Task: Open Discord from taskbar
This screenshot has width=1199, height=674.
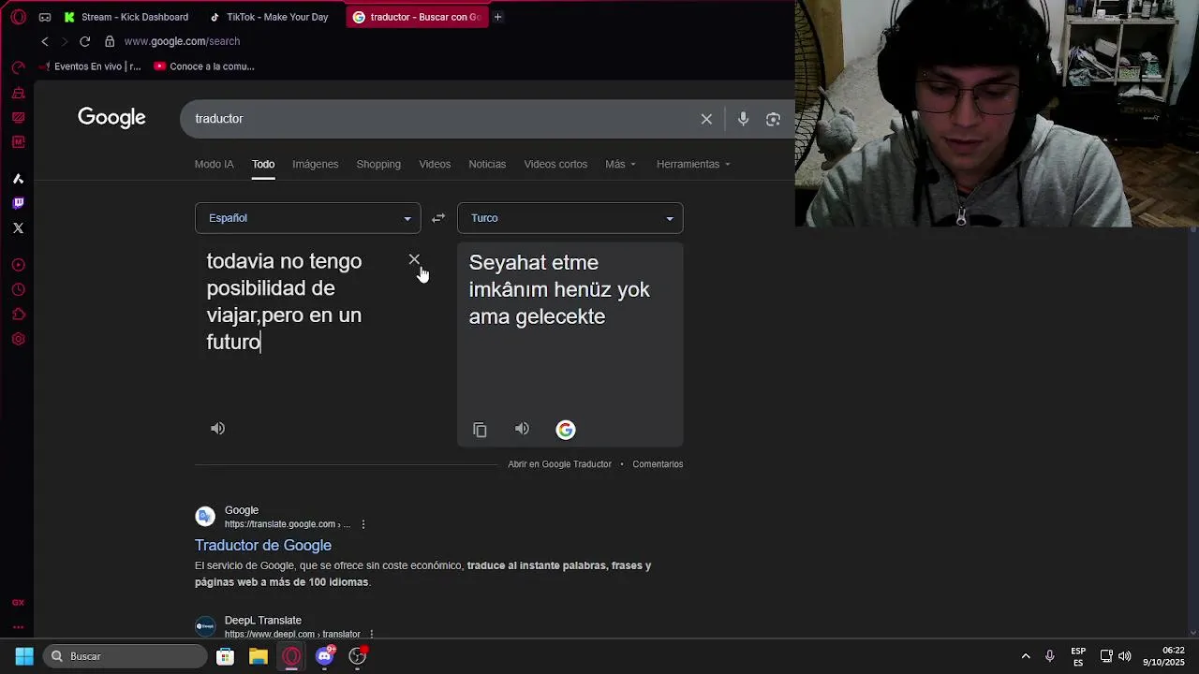Action: coord(324,656)
